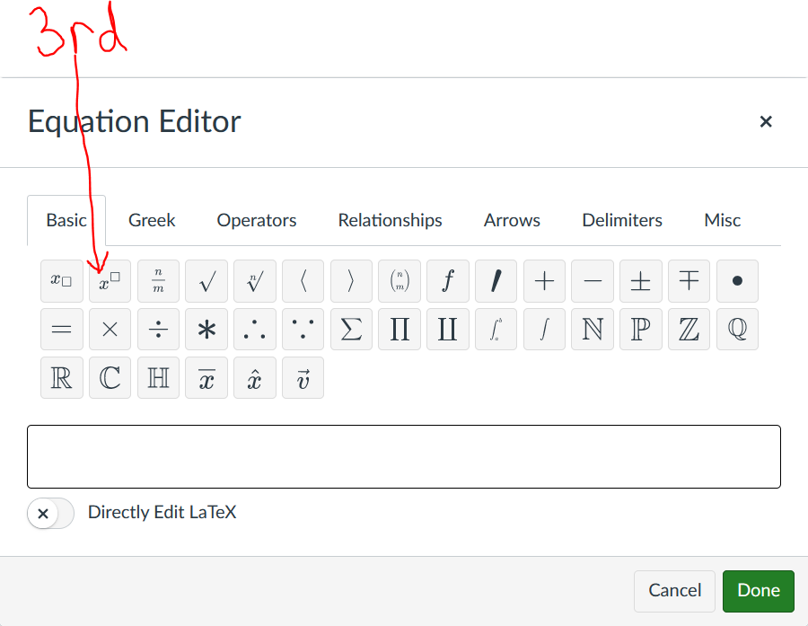Enable Directly Edit LaTeX mode
808x626 pixels.
[x=49, y=512]
